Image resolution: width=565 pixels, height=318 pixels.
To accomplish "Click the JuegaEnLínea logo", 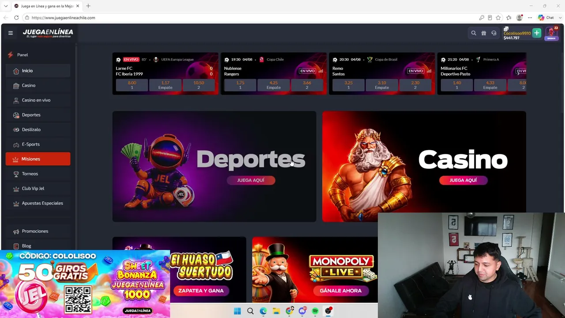I will [48, 33].
